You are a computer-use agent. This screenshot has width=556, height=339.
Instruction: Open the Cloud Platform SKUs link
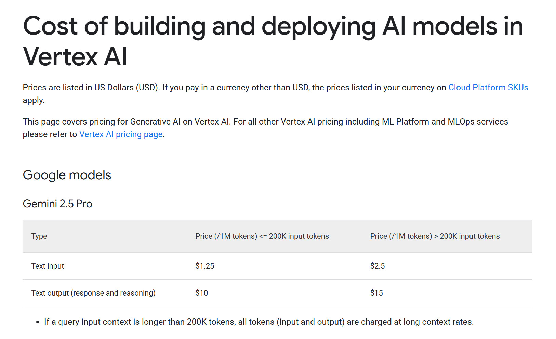pos(488,88)
